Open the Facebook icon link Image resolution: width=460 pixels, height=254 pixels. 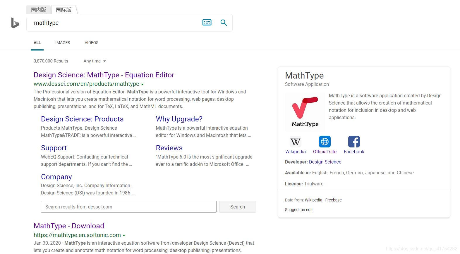pos(354,142)
